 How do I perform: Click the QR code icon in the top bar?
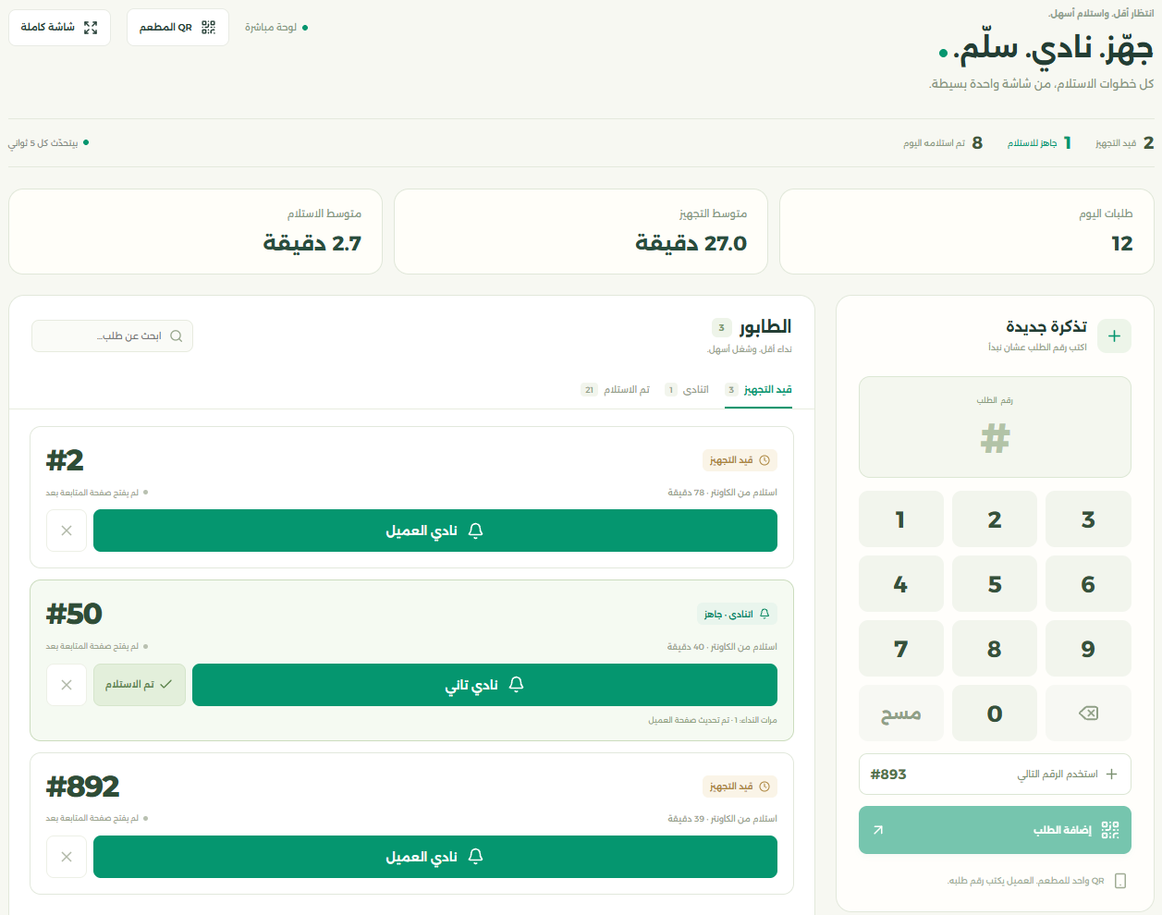tap(208, 28)
